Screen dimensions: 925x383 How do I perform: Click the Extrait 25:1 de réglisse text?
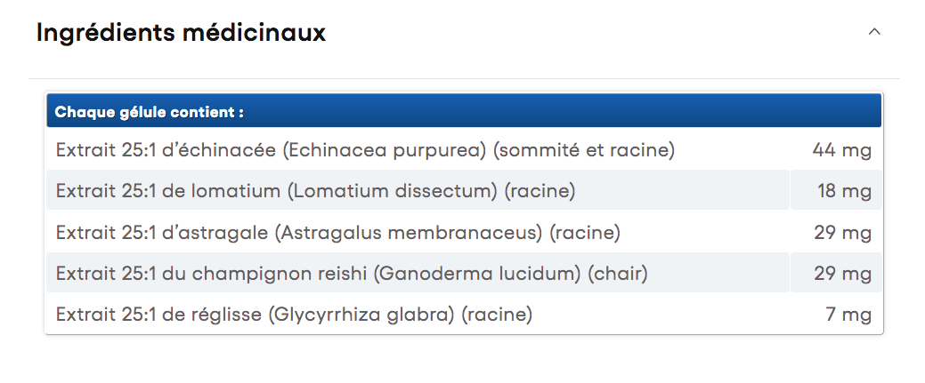(x=159, y=315)
